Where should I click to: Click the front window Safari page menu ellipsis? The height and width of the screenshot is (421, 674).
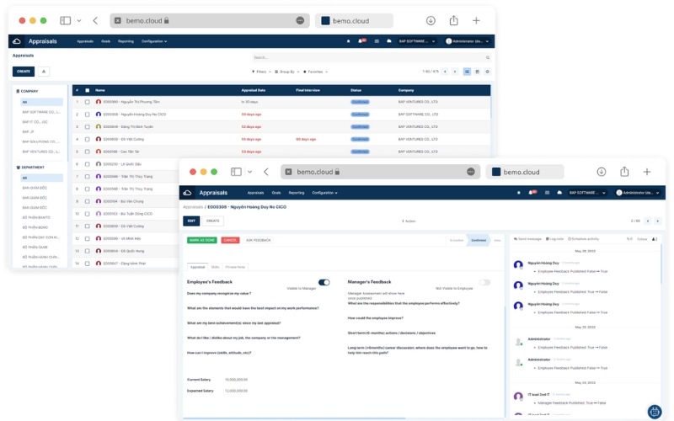pyautogui.click(x=471, y=172)
